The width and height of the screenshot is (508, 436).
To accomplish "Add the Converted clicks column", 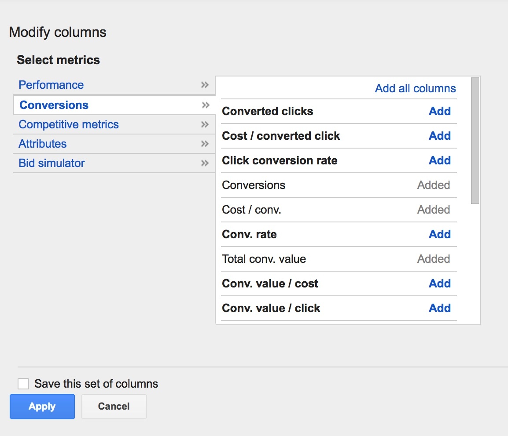I will coord(439,111).
